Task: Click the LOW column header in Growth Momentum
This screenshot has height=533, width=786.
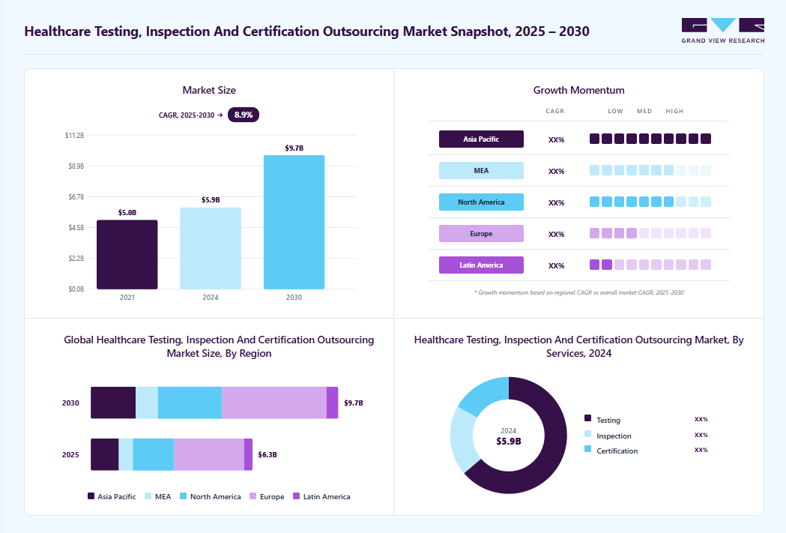Action: [x=616, y=111]
